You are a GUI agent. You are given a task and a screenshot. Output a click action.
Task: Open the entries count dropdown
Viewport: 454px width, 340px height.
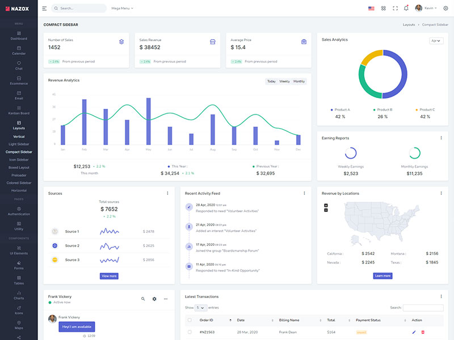(201, 308)
